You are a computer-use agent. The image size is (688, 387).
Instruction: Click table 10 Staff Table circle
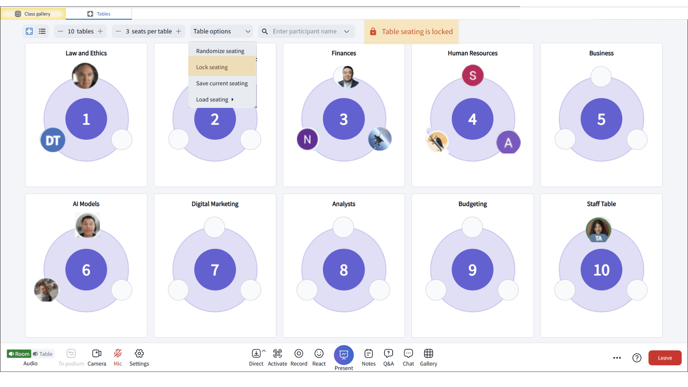tap(601, 269)
